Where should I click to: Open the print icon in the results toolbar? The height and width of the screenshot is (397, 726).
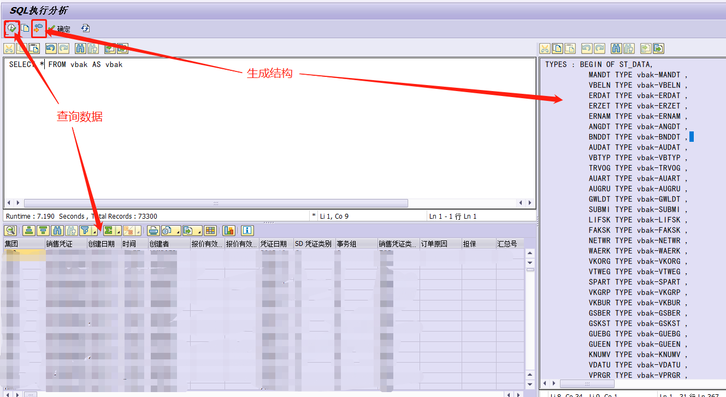pos(153,230)
